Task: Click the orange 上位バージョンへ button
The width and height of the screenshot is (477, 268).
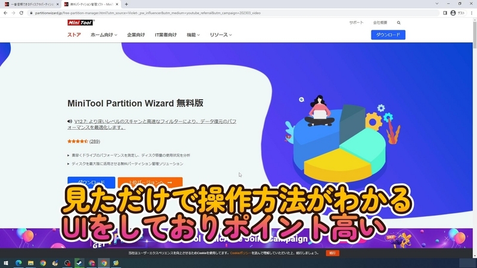Action: pos(150,182)
